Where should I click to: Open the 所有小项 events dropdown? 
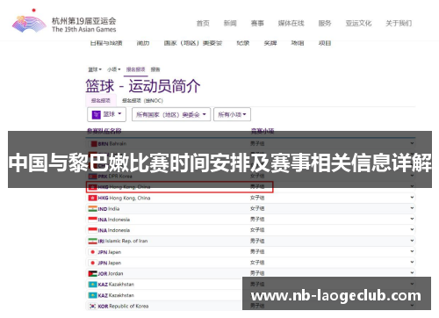pos(232,114)
